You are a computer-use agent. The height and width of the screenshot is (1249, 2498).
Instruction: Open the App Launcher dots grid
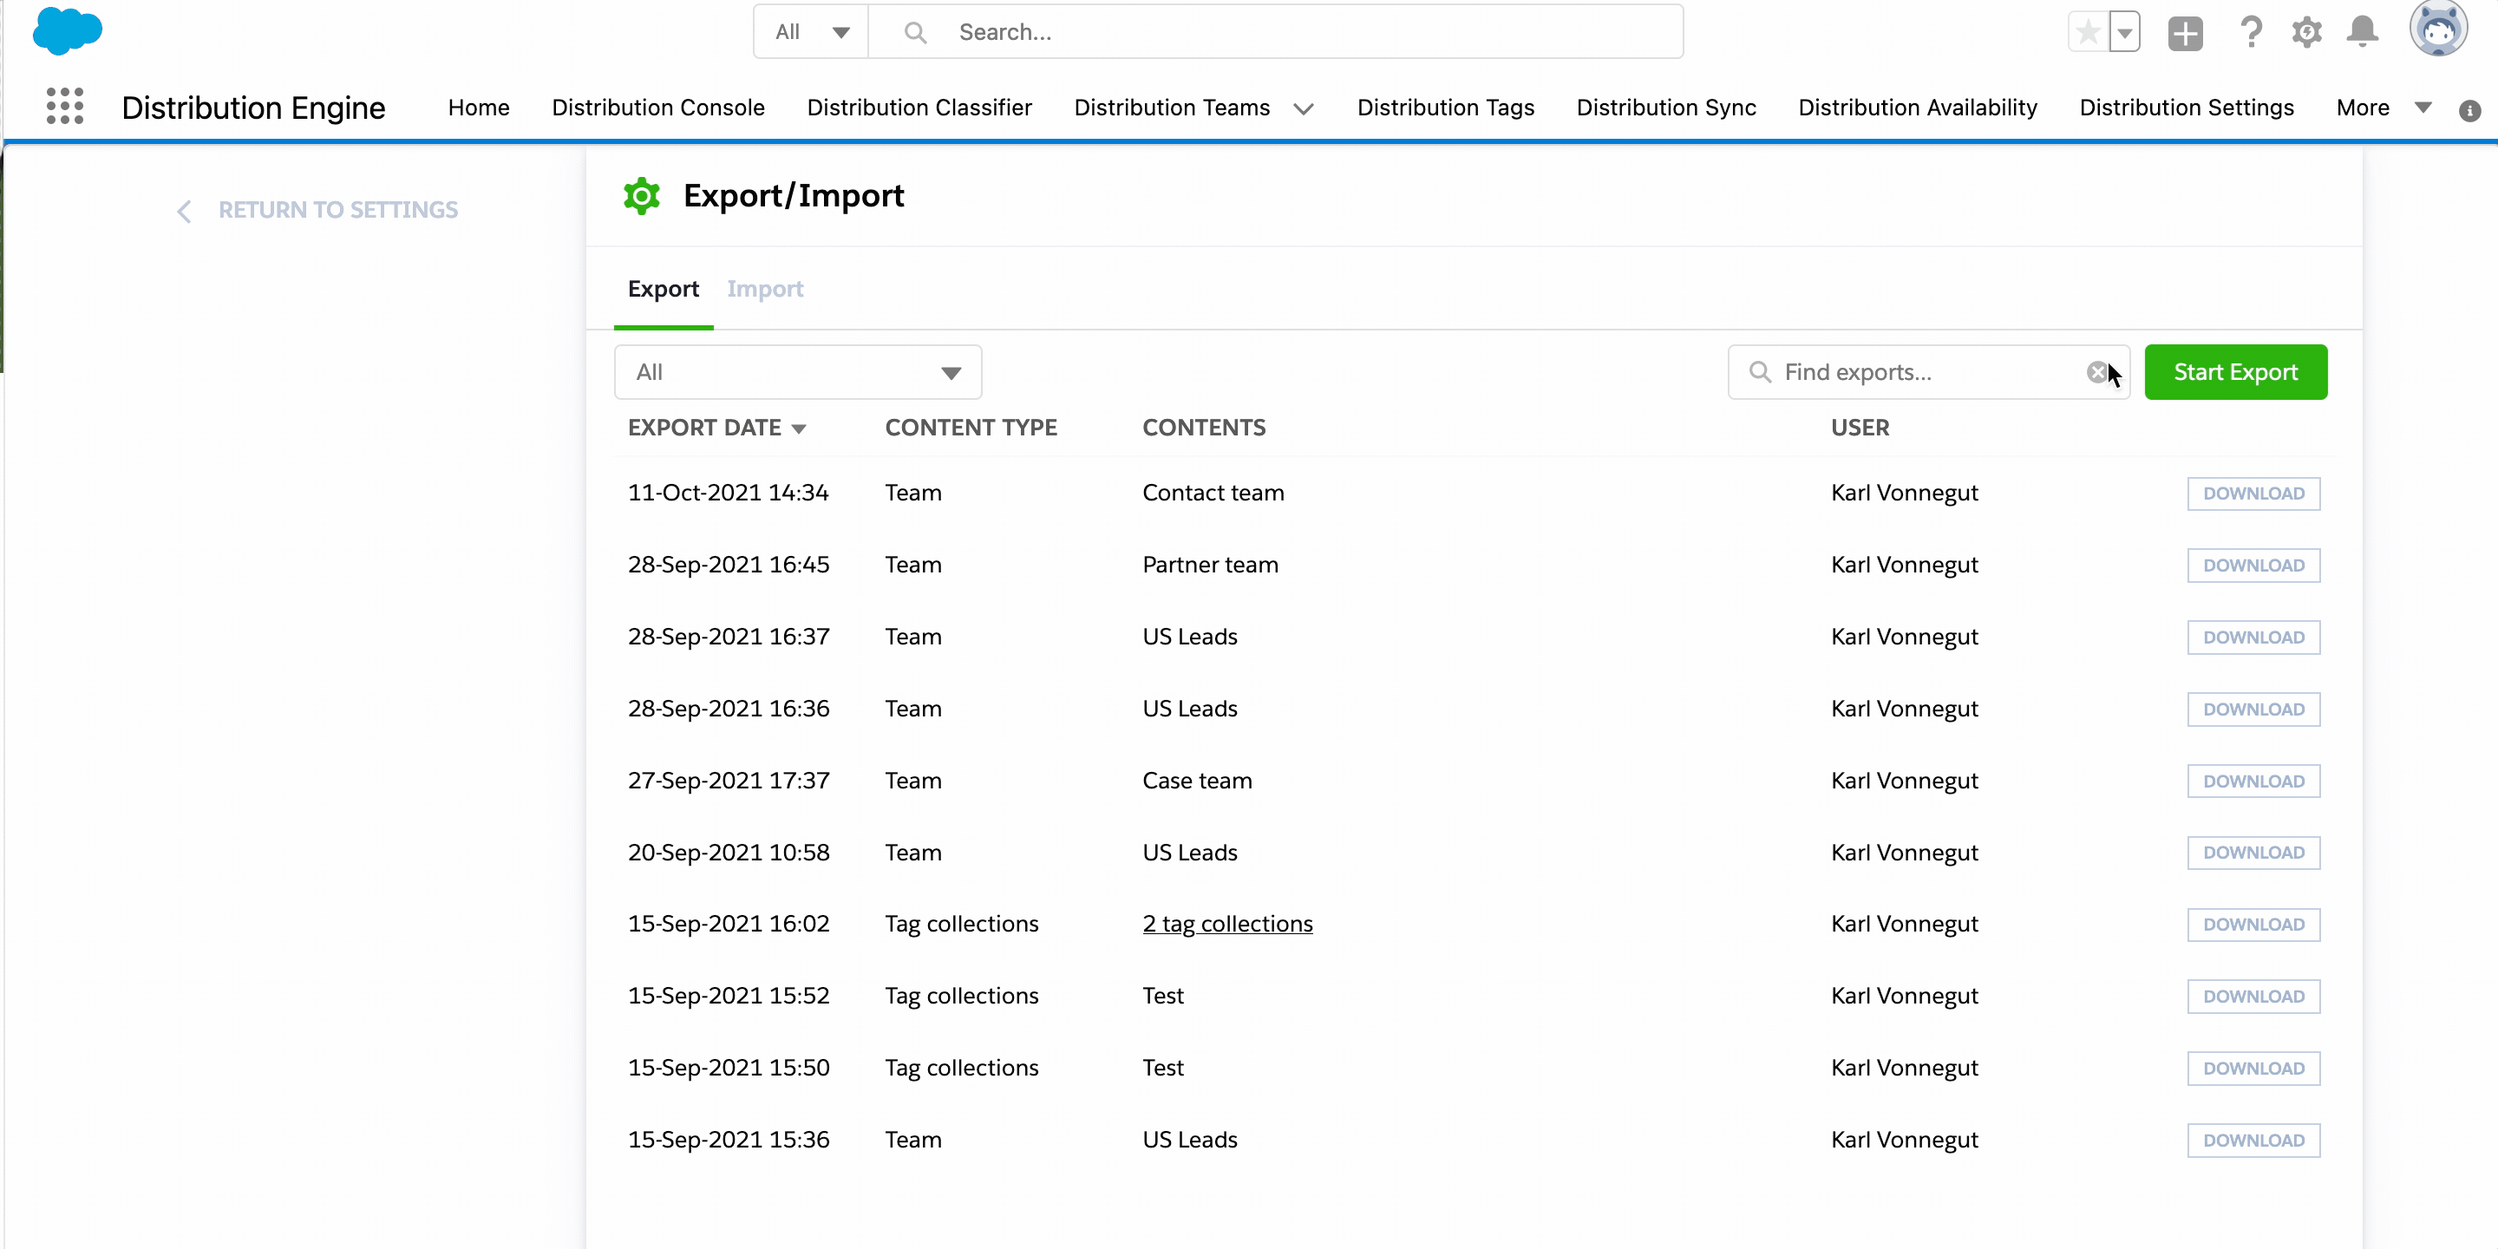[65, 106]
